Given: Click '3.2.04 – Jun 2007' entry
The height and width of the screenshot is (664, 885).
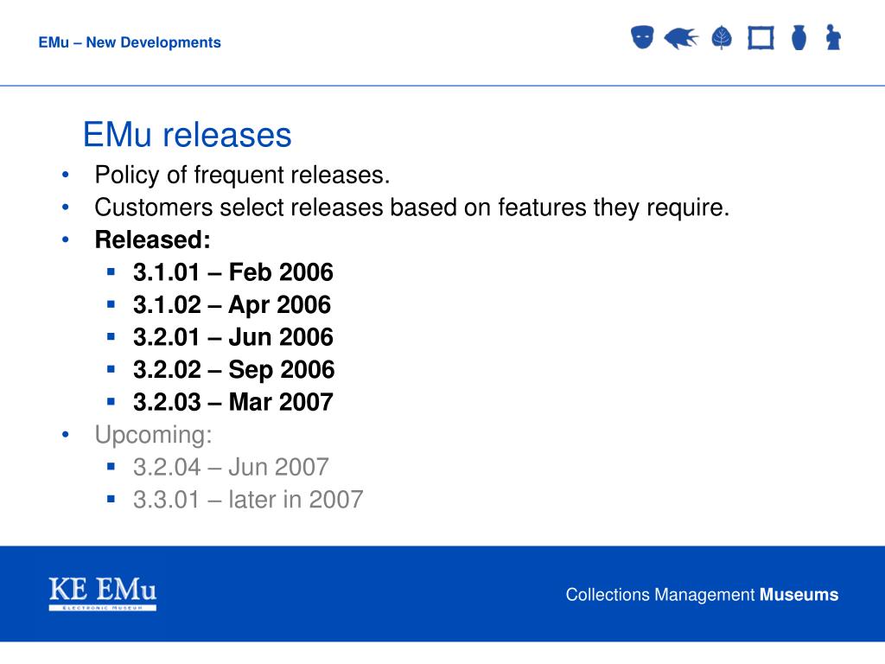Looking at the screenshot, I should 231,467.
